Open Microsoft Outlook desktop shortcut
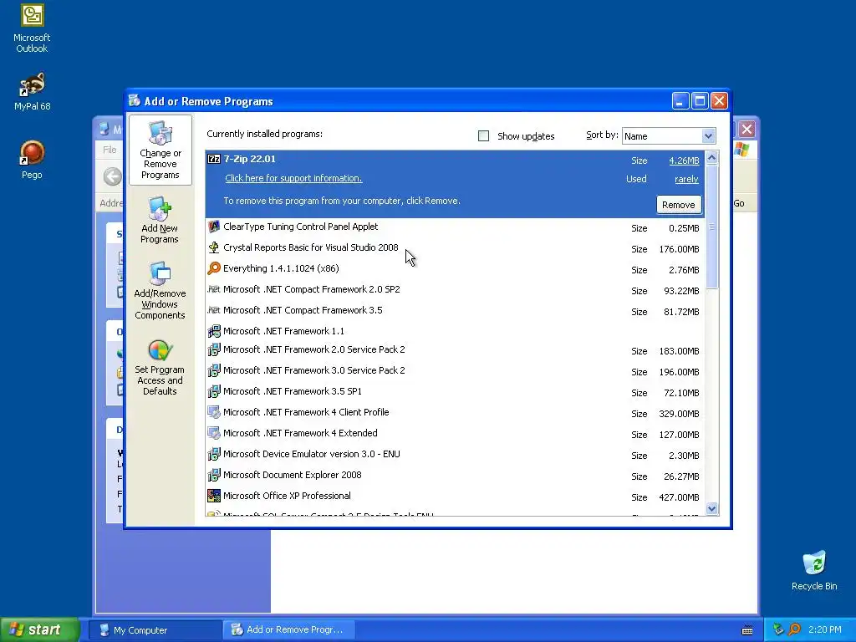Viewport: 856px width, 642px height. tap(32, 28)
